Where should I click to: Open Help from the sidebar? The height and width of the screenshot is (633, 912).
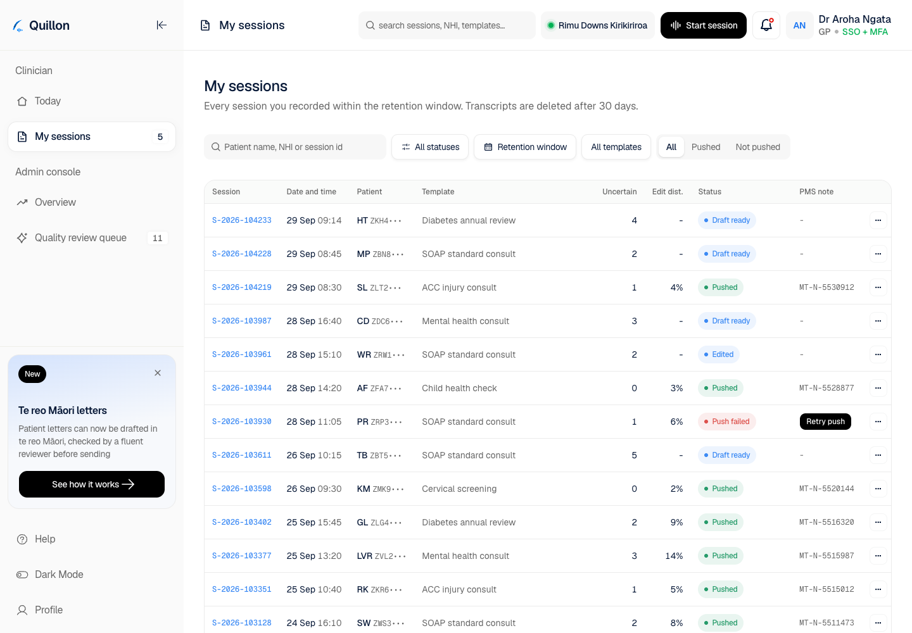(x=92, y=539)
